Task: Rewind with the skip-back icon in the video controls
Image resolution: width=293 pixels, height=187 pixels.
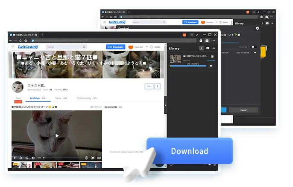Action: point(21,158)
